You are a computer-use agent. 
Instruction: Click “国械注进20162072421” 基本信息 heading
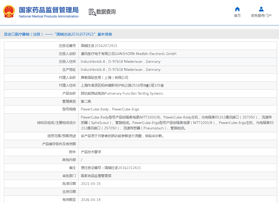83,34
